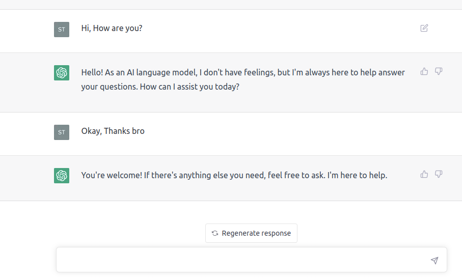Click the Regenerate response button
The height and width of the screenshot is (279, 462).
pos(251,233)
